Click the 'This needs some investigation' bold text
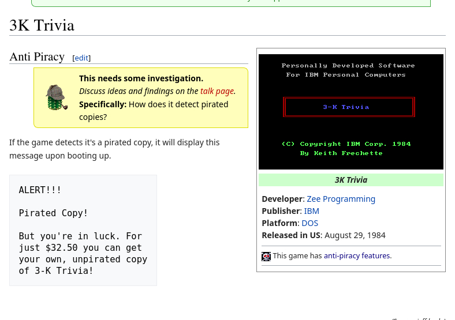 (141, 78)
